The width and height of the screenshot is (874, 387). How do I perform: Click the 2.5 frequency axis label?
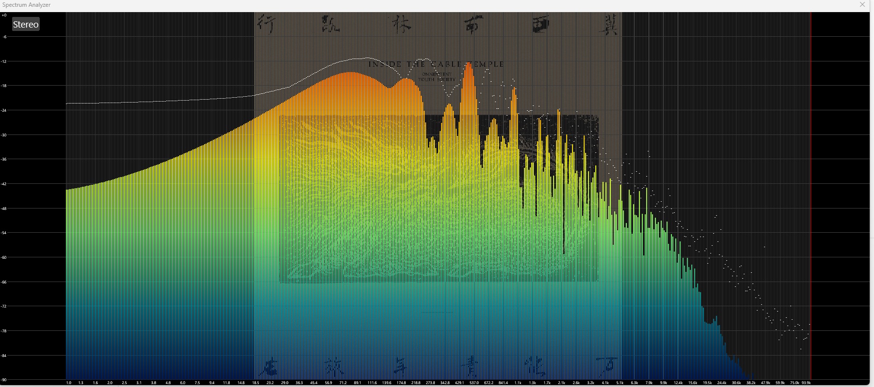coord(125,383)
